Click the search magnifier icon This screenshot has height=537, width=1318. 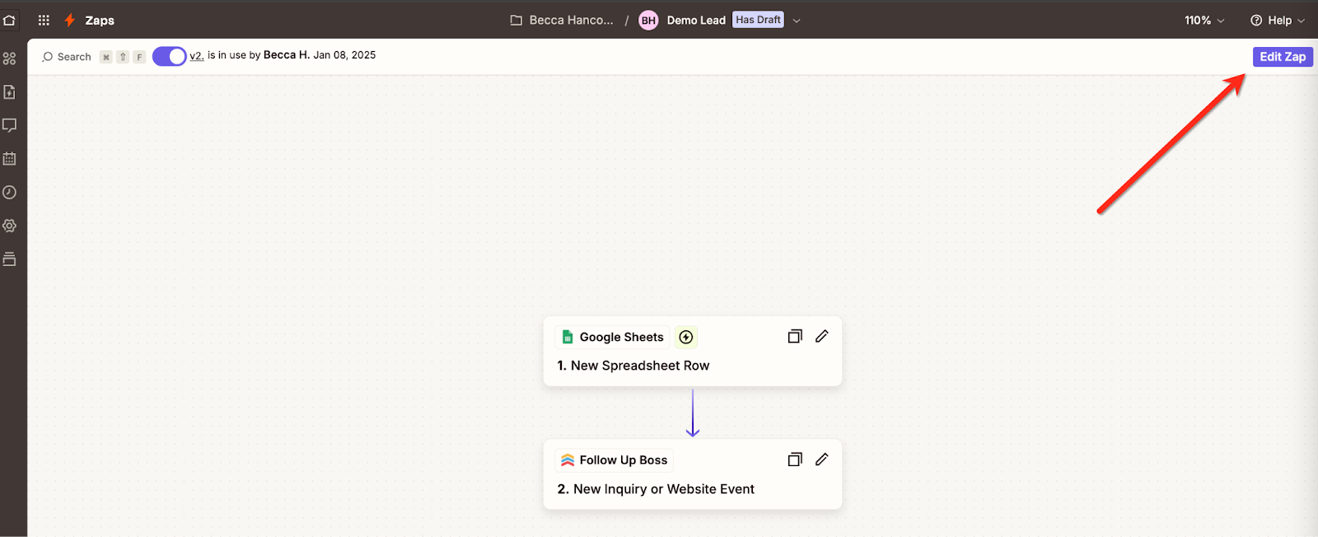pos(47,57)
